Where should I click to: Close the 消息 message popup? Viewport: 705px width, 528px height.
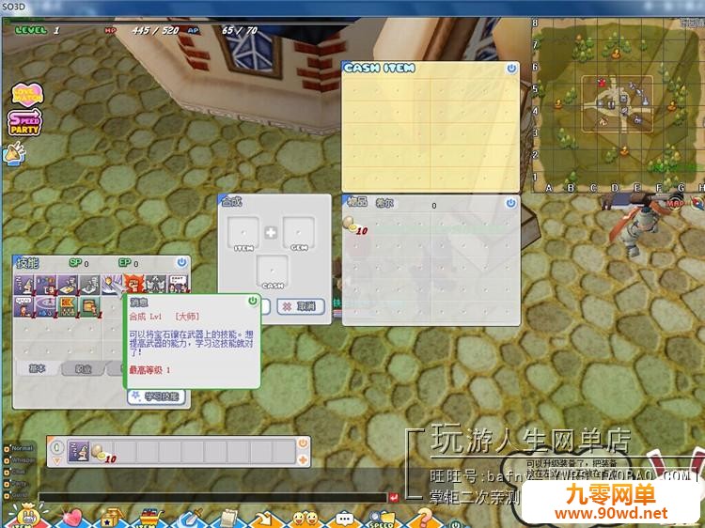click(x=253, y=301)
